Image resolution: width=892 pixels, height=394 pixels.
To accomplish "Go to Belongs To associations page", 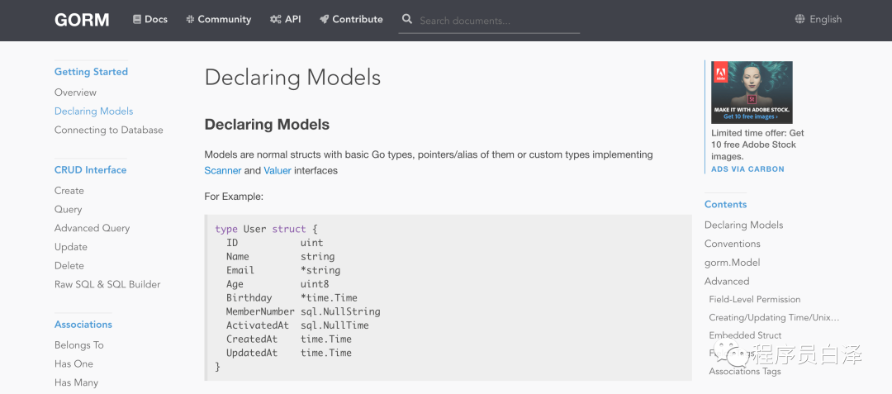I will pyautogui.click(x=78, y=345).
